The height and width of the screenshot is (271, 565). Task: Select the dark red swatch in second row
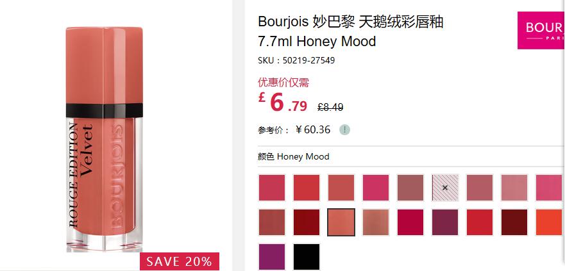[307, 222]
